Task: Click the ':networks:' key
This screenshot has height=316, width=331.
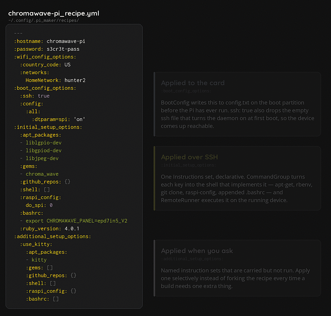Action: (35, 72)
